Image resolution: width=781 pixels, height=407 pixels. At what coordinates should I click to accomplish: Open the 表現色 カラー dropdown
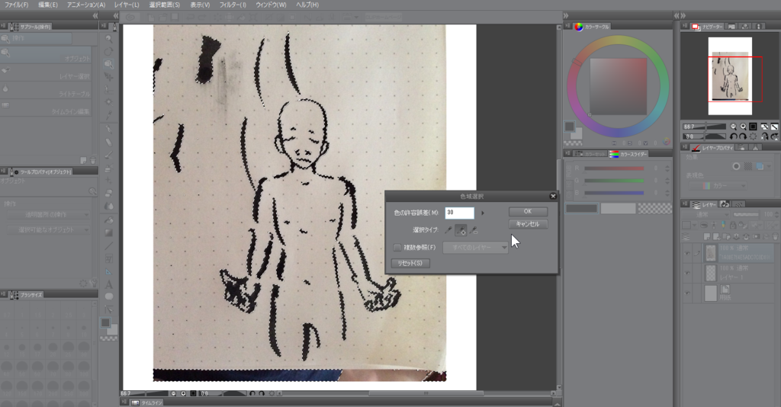(718, 185)
